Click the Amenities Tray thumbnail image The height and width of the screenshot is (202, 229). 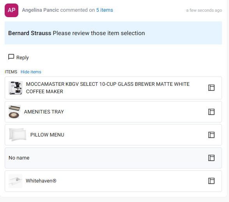(x=14, y=112)
